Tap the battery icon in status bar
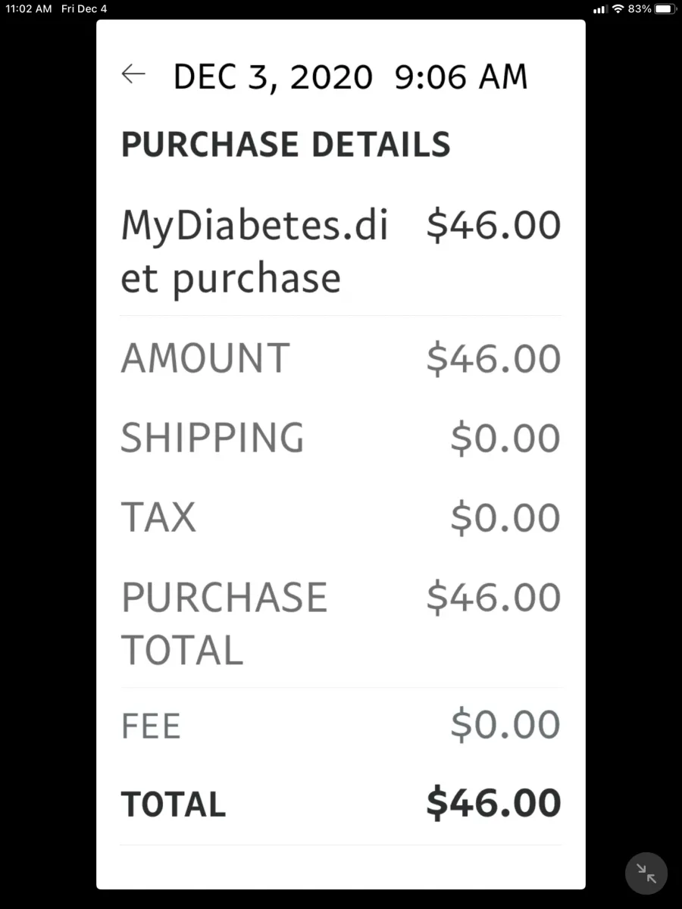The width and height of the screenshot is (682, 909). 665,8
